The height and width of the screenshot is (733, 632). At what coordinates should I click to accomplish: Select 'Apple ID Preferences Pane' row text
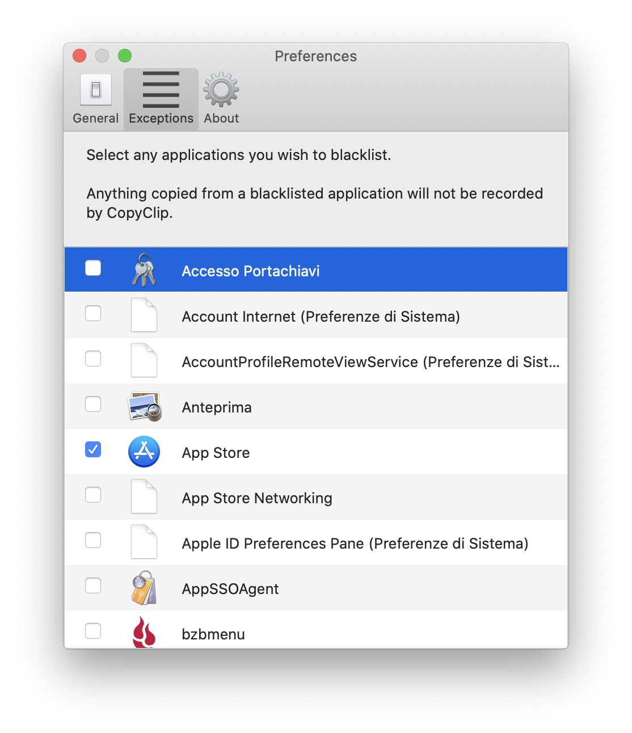point(355,544)
